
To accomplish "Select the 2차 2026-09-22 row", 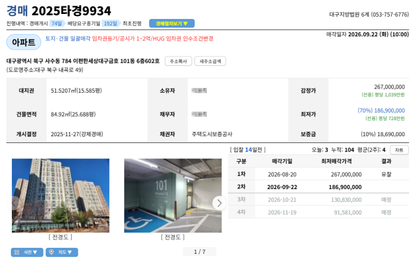I will pos(319,187).
